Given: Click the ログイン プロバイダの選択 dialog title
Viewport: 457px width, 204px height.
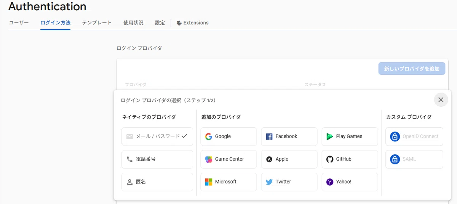Looking at the screenshot, I should coord(168,100).
